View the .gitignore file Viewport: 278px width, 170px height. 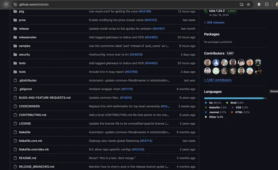coord(25,89)
